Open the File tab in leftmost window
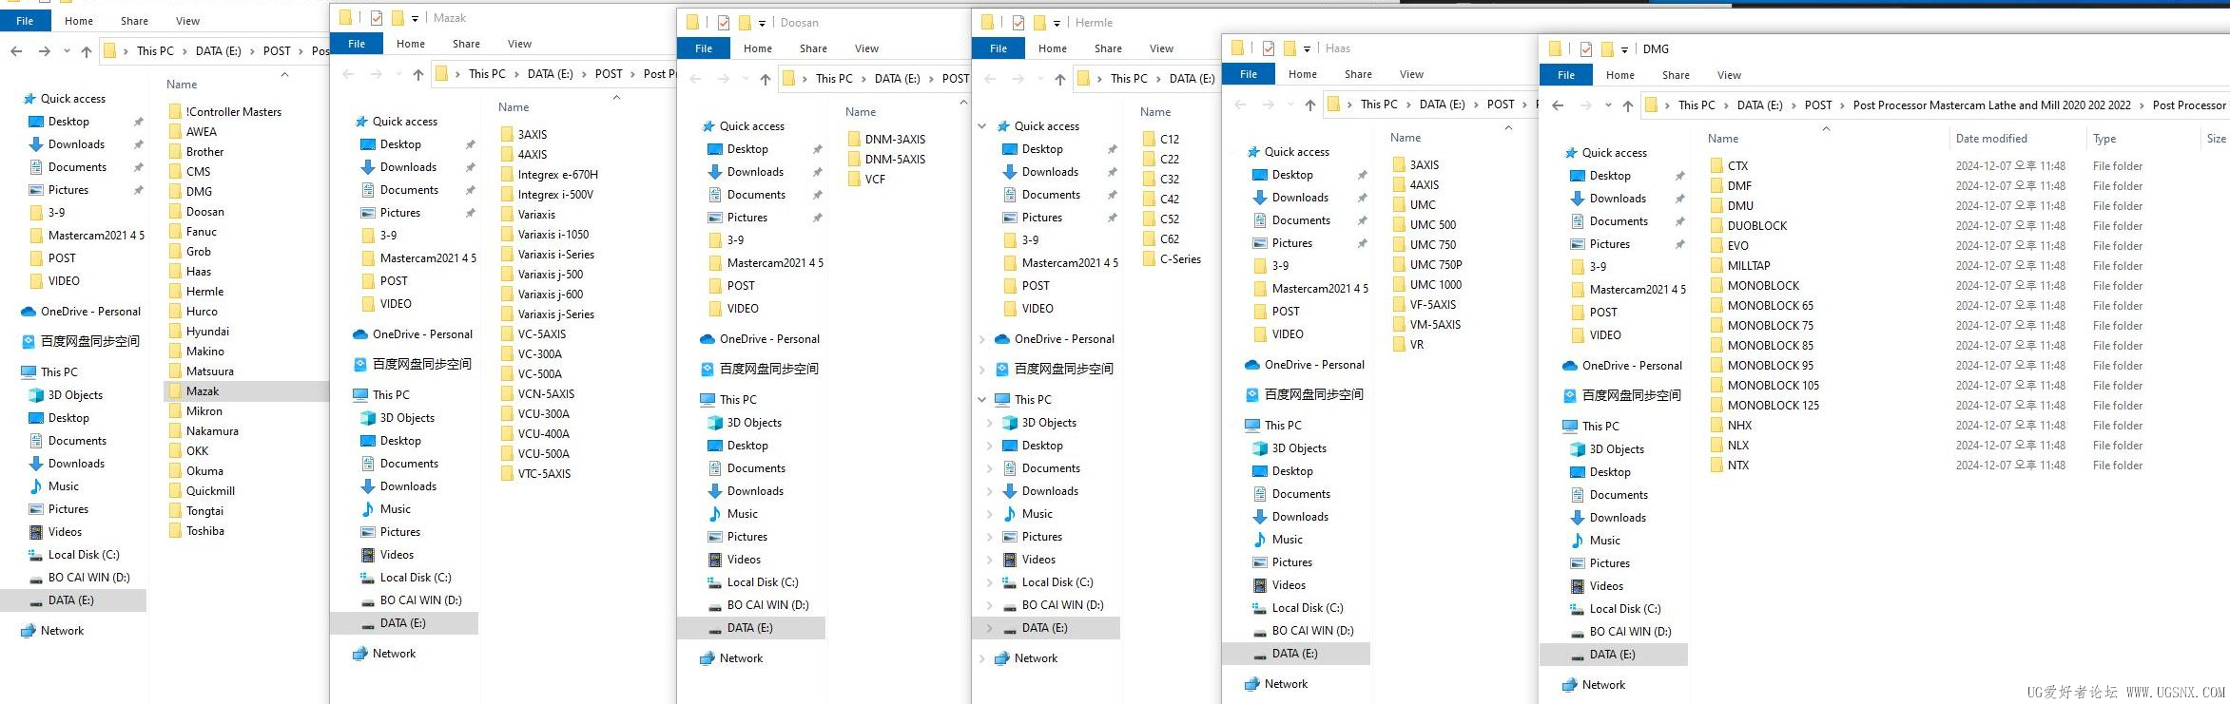Viewport: 2230px width, 704px height. click(26, 21)
